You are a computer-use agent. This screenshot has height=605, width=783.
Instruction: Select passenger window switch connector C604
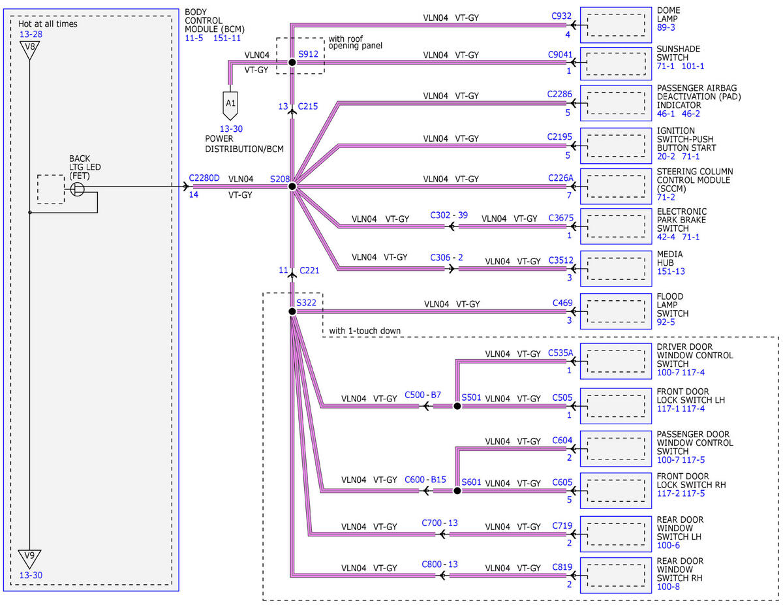[x=562, y=441]
